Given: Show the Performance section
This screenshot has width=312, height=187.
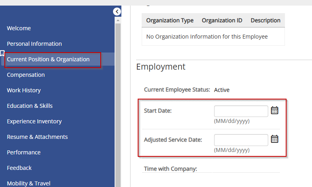Looking at the screenshot, I should pyautogui.click(x=24, y=152).
